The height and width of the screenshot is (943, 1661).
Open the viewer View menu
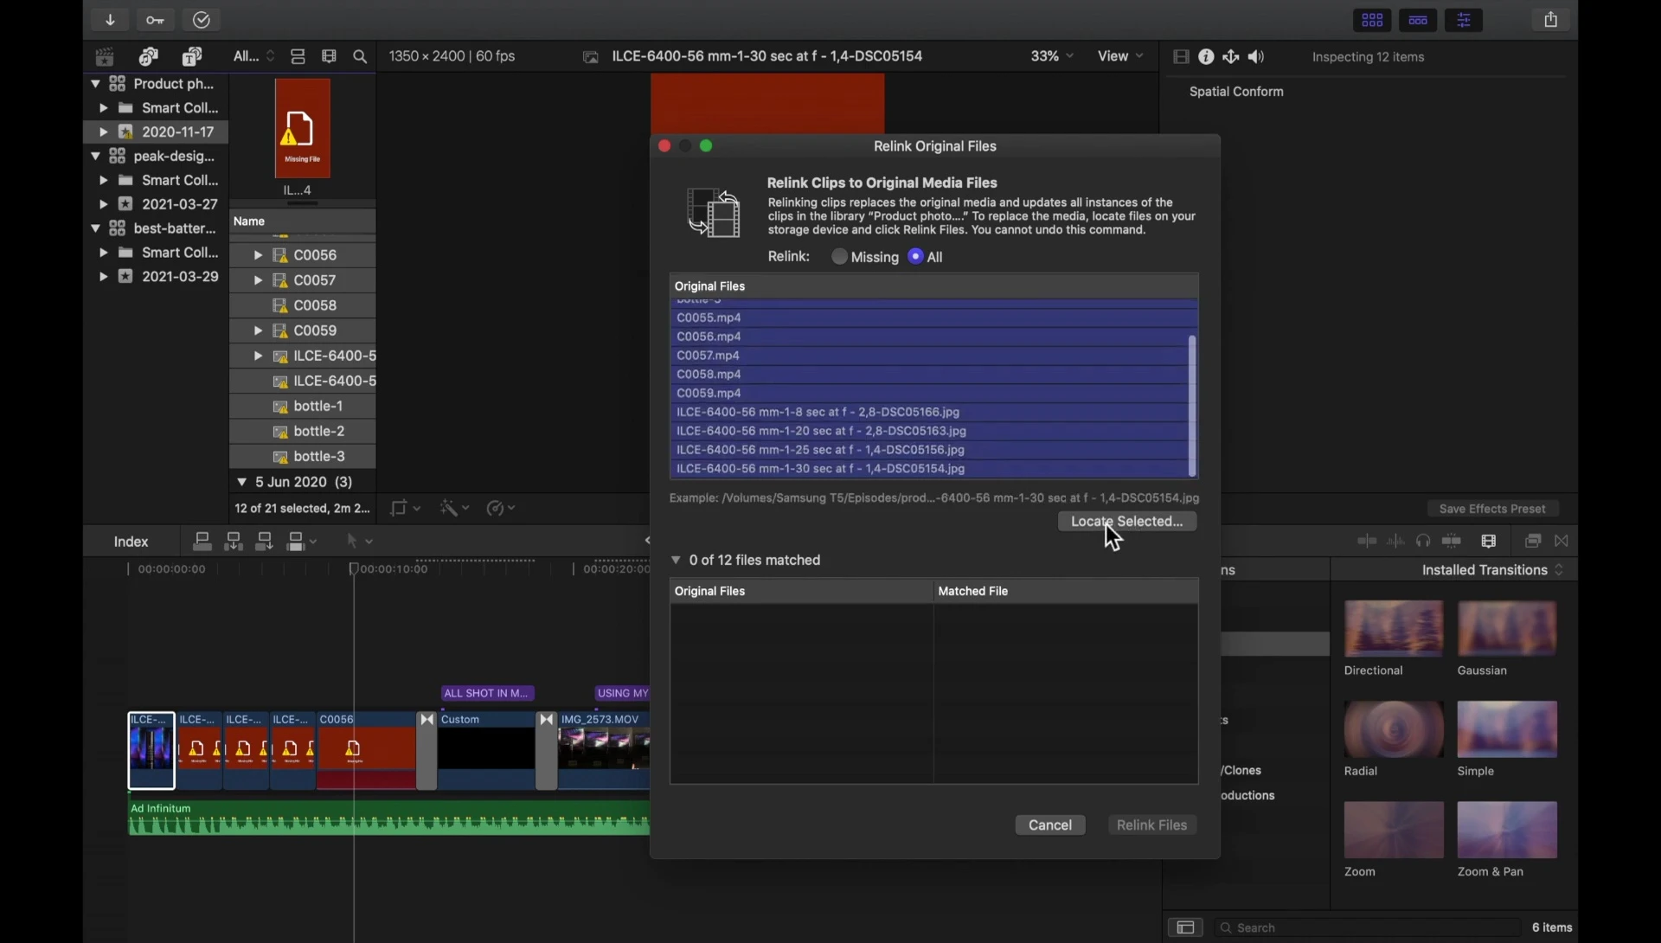(x=1121, y=57)
